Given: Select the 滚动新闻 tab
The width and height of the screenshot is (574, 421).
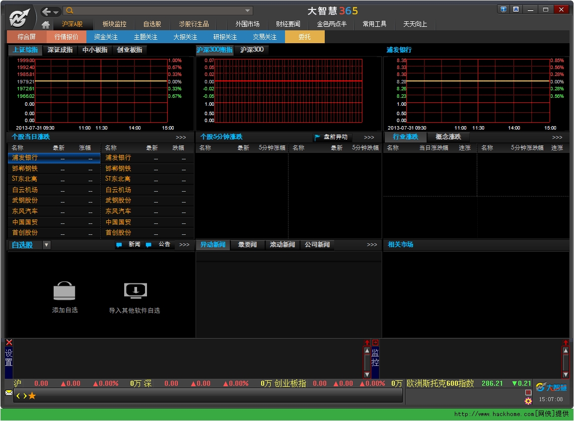Looking at the screenshot, I should 282,245.
